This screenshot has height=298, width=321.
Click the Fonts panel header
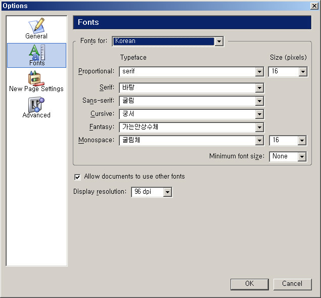point(192,22)
